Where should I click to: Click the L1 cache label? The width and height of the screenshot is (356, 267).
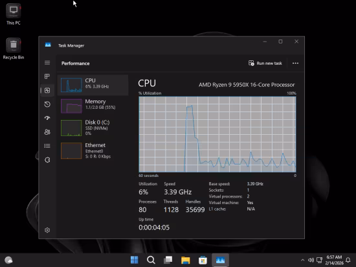click(x=217, y=209)
